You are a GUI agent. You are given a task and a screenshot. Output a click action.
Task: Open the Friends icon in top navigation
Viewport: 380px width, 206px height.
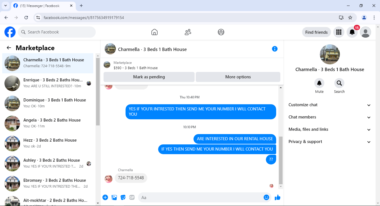coord(188,32)
